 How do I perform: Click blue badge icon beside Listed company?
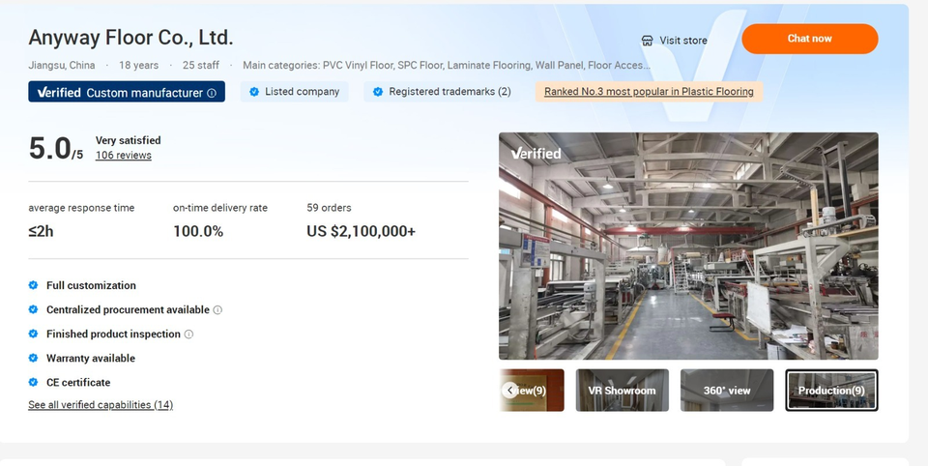click(x=254, y=92)
